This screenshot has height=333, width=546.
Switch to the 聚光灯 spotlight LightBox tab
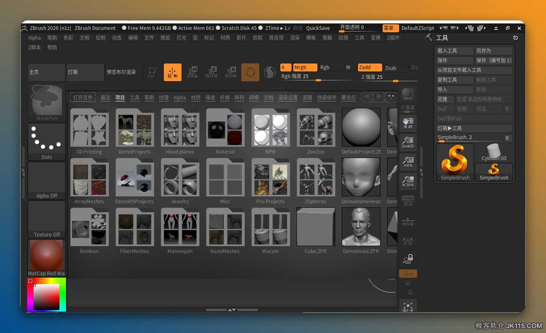click(x=349, y=97)
